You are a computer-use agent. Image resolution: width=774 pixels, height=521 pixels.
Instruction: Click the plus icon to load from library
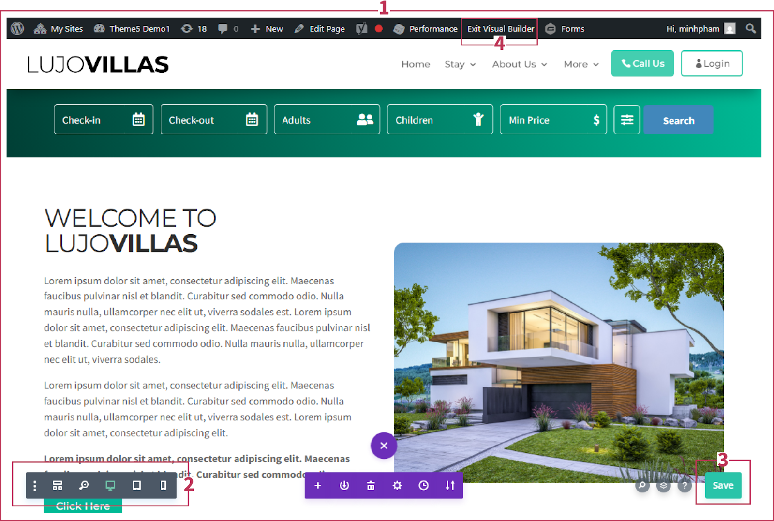pyautogui.click(x=318, y=485)
